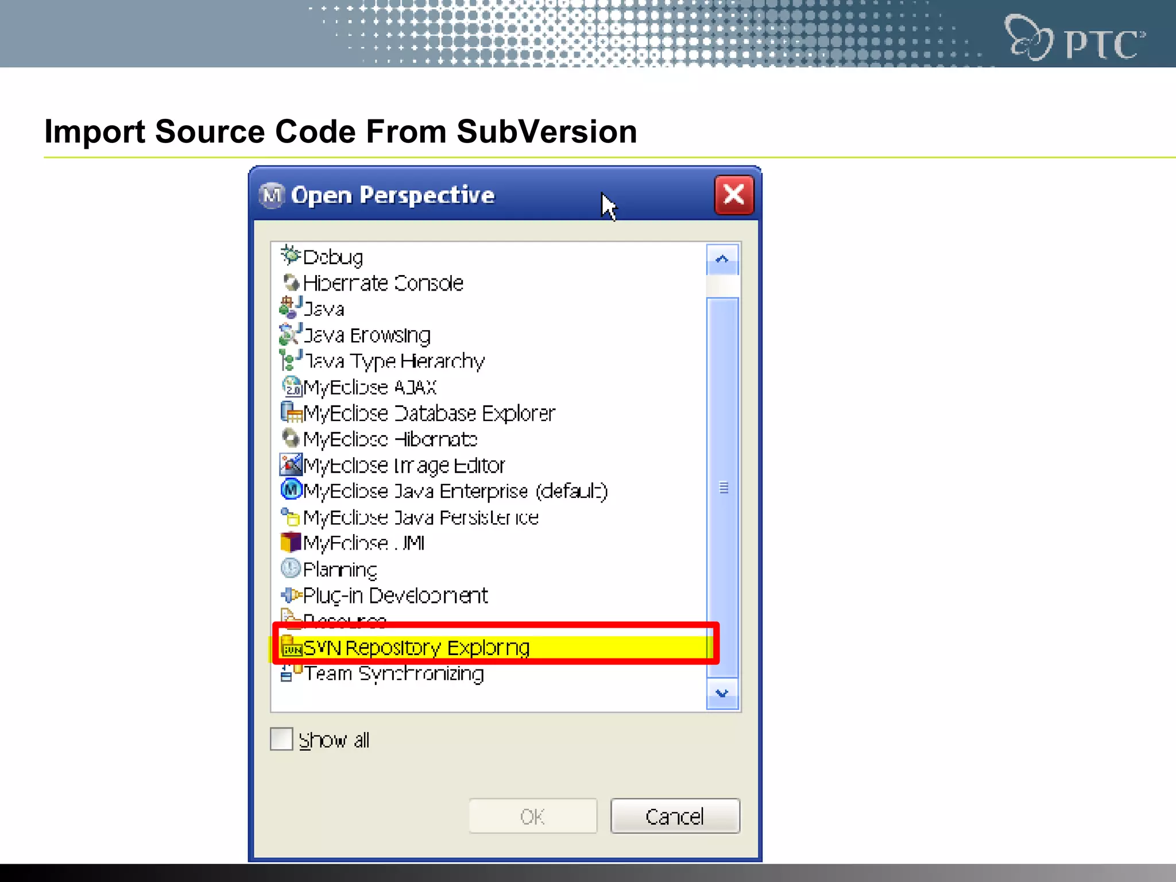Viewport: 1176px width, 882px height.
Task: Click the MyEclipse UML icon
Action: pyautogui.click(x=291, y=542)
